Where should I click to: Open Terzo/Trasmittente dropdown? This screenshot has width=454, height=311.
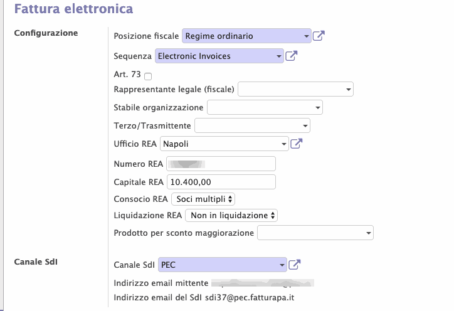pyautogui.click(x=305, y=126)
